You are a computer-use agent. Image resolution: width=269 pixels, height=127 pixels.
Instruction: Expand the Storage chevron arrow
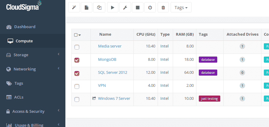point(58,54)
